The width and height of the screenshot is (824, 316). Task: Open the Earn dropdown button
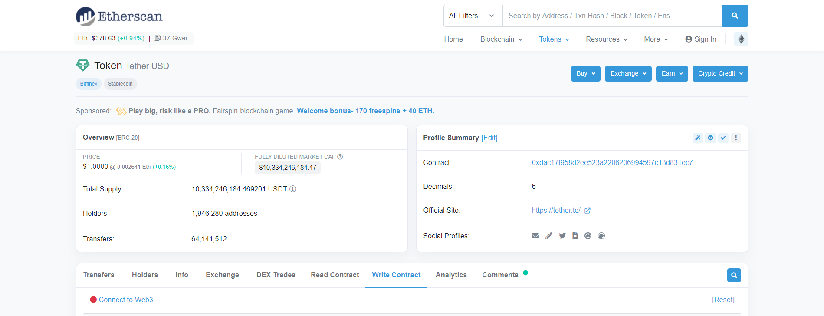pos(672,74)
